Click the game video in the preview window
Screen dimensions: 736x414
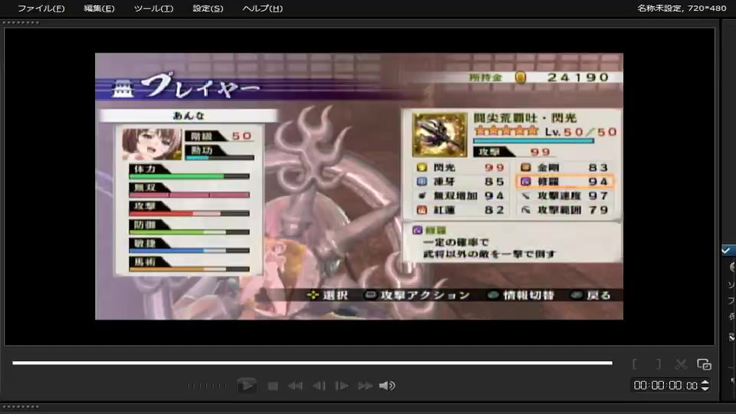coord(359,186)
